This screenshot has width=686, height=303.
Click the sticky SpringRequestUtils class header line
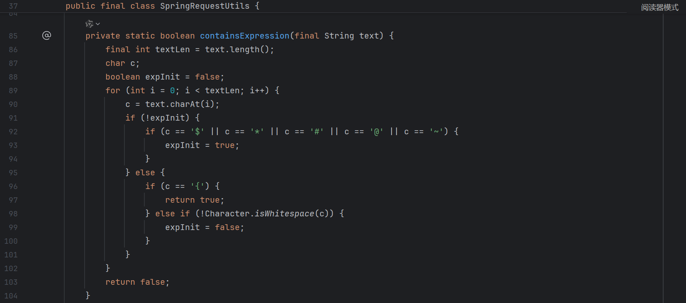(x=163, y=6)
